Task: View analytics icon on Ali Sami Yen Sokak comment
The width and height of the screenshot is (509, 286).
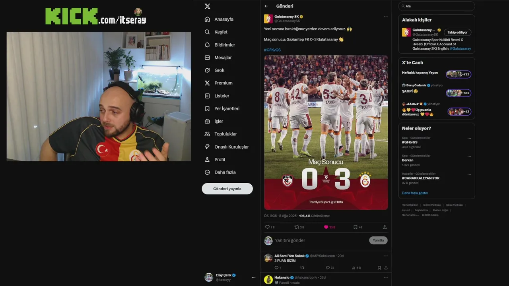Action: coord(354,268)
